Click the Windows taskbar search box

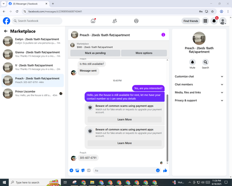[35, 182]
